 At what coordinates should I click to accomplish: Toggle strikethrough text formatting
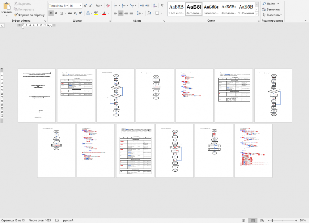pyautogui.click(x=70, y=13)
